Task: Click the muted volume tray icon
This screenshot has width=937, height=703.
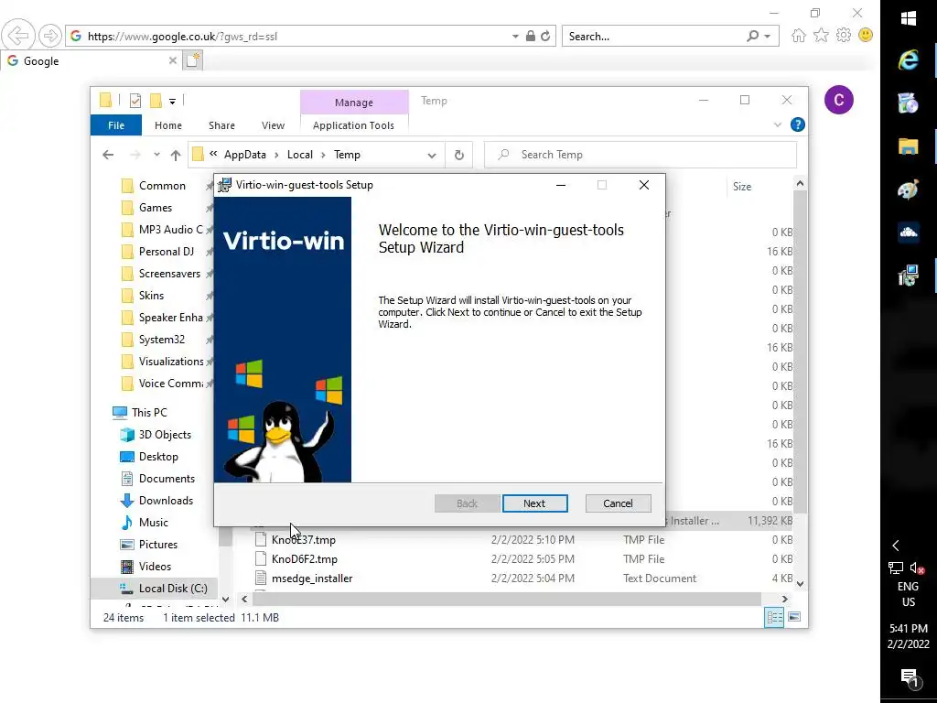Action: point(917,568)
